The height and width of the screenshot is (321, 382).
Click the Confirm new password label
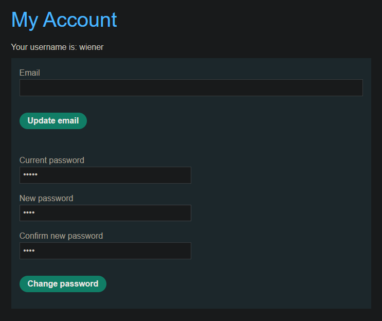coord(61,236)
